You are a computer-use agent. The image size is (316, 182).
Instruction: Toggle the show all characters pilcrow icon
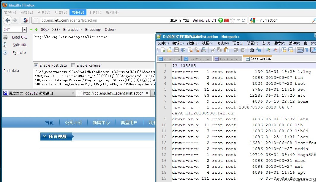coord(306,50)
